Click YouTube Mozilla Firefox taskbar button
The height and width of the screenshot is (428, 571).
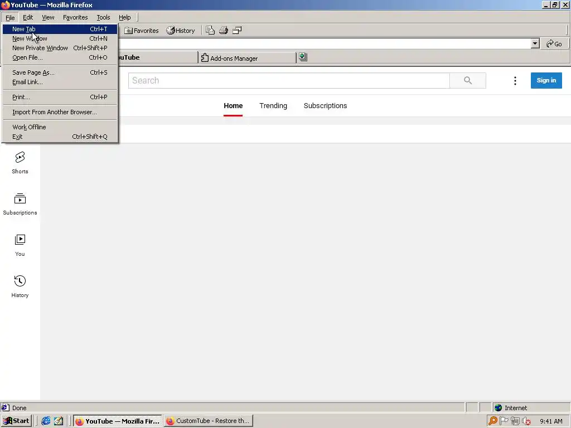coord(118,421)
